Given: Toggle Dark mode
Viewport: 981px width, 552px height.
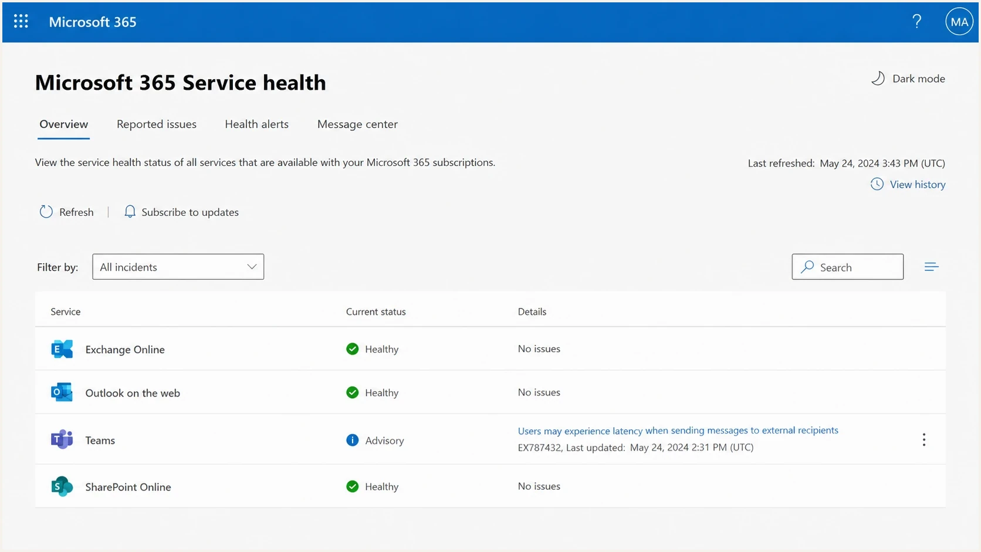Looking at the screenshot, I should (x=908, y=79).
